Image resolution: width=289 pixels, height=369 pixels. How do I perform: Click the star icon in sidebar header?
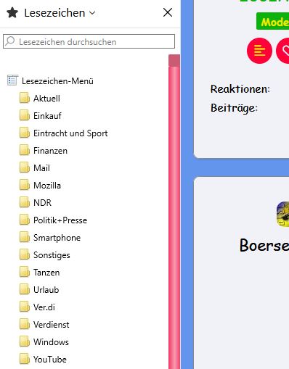pos(12,12)
